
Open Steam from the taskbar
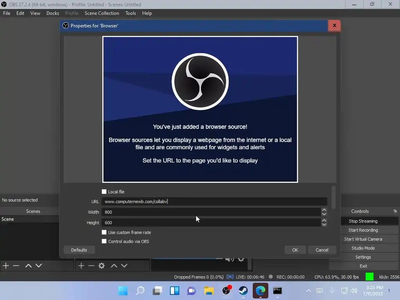pyautogui.click(x=243, y=291)
